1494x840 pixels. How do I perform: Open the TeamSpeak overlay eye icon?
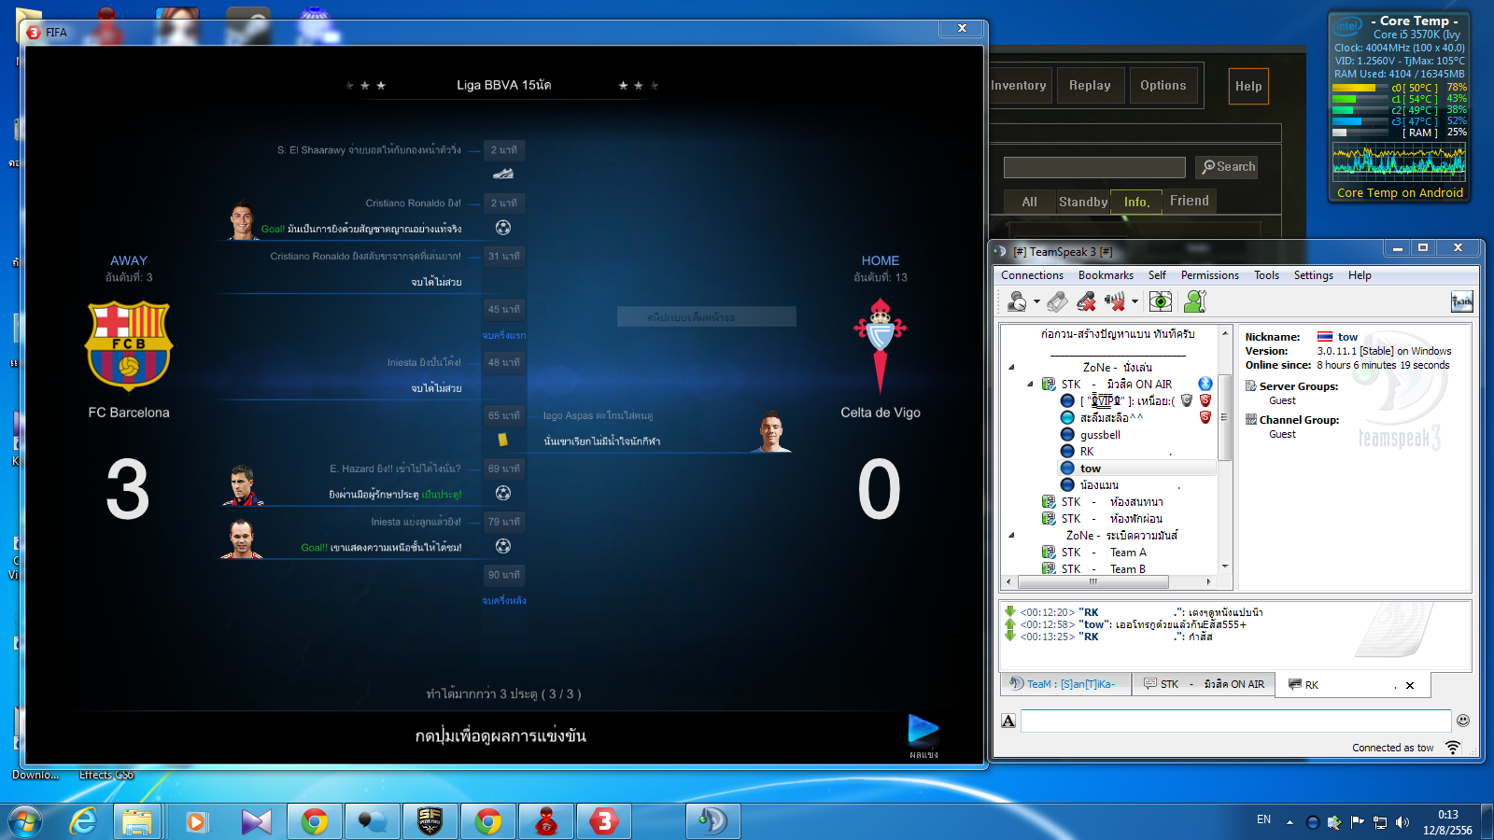(1161, 301)
